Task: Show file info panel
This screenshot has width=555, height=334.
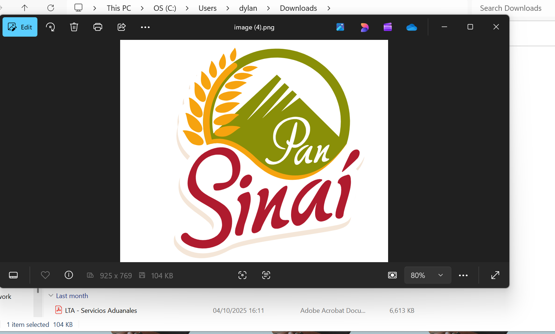Action: pos(69,275)
